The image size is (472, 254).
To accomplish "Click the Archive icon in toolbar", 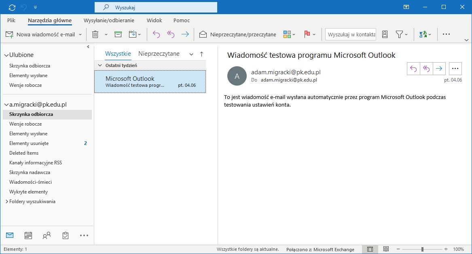I will pos(118,34).
